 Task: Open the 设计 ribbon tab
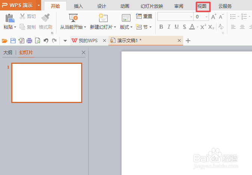(x=102, y=6)
